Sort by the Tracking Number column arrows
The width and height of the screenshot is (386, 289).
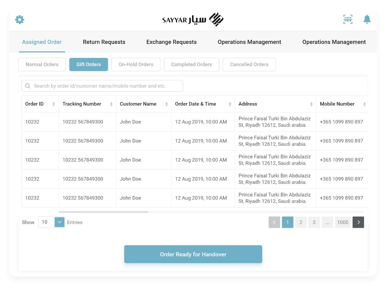111,104
